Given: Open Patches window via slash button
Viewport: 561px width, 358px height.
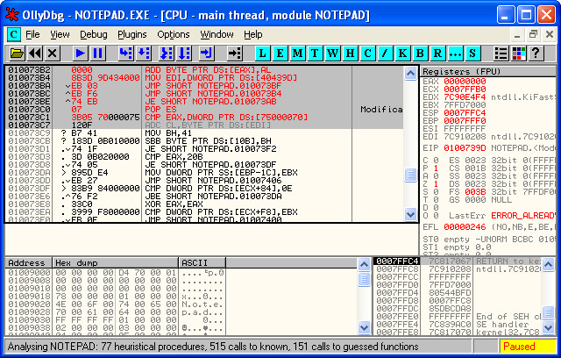Looking at the screenshot, I should pos(385,54).
